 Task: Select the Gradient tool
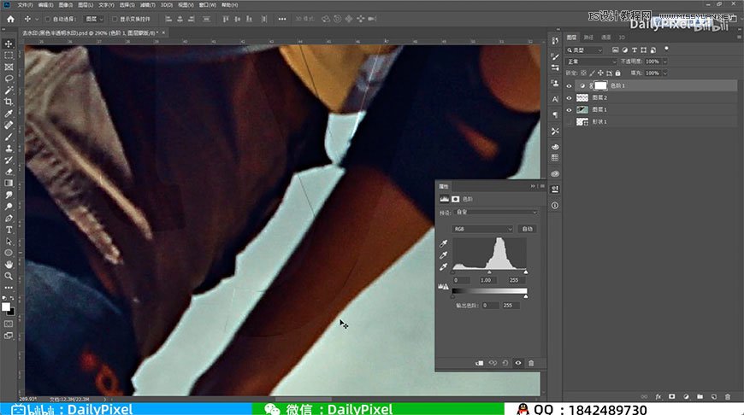click(9, 183)
